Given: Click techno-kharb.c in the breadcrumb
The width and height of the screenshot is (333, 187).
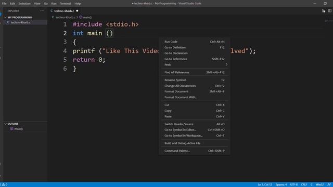Looking at the screenshot, I should point(65,17).
